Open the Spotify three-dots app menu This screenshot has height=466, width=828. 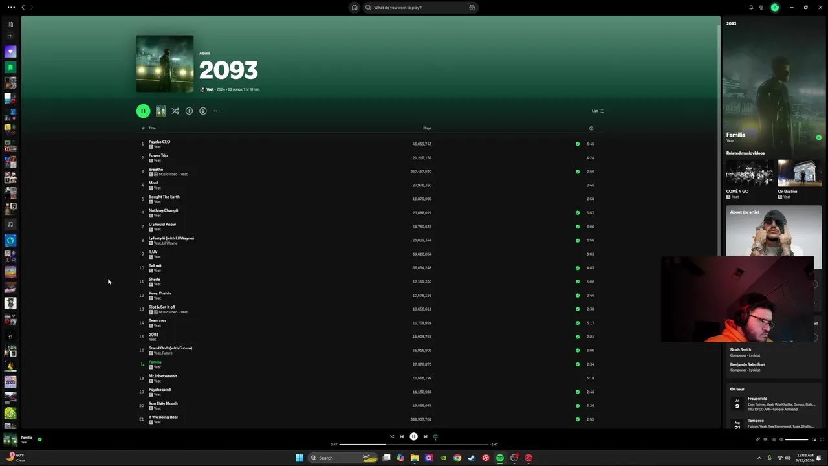tap(11, 8)
